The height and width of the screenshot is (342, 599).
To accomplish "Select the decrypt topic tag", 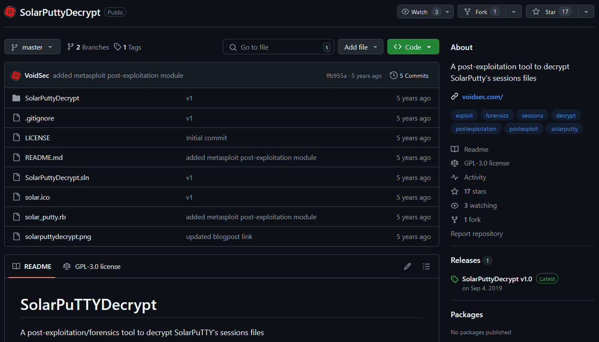I will click(566, 115).
